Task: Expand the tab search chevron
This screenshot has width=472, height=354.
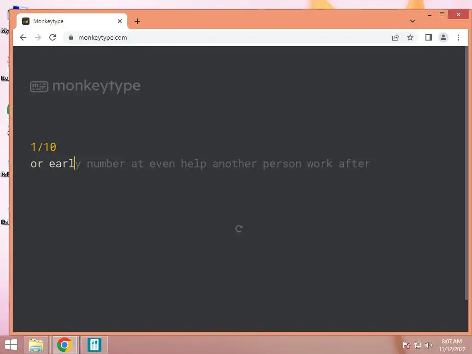Action: (413, 21)
